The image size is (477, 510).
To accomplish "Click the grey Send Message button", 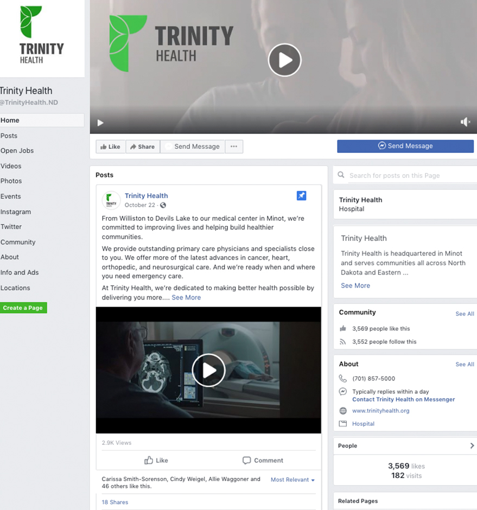I will point(192,146).
